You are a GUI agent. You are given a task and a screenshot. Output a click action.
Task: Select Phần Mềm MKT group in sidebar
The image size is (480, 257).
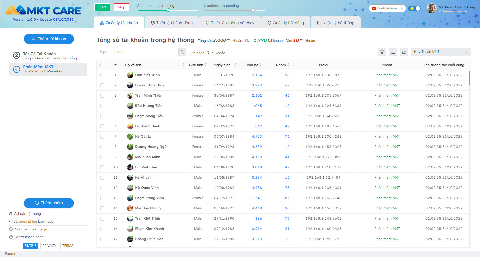pos(48,69)
